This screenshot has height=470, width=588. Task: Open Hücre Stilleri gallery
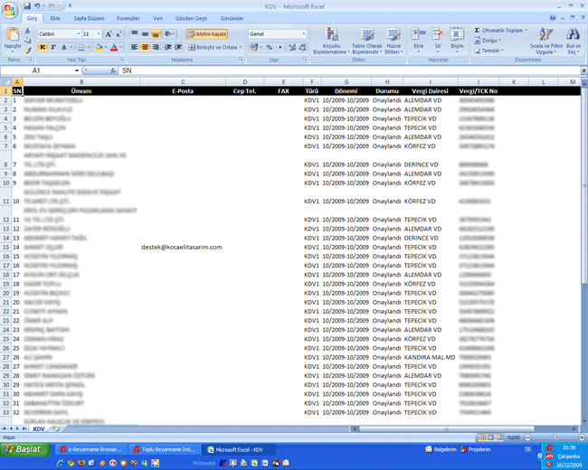394,41
